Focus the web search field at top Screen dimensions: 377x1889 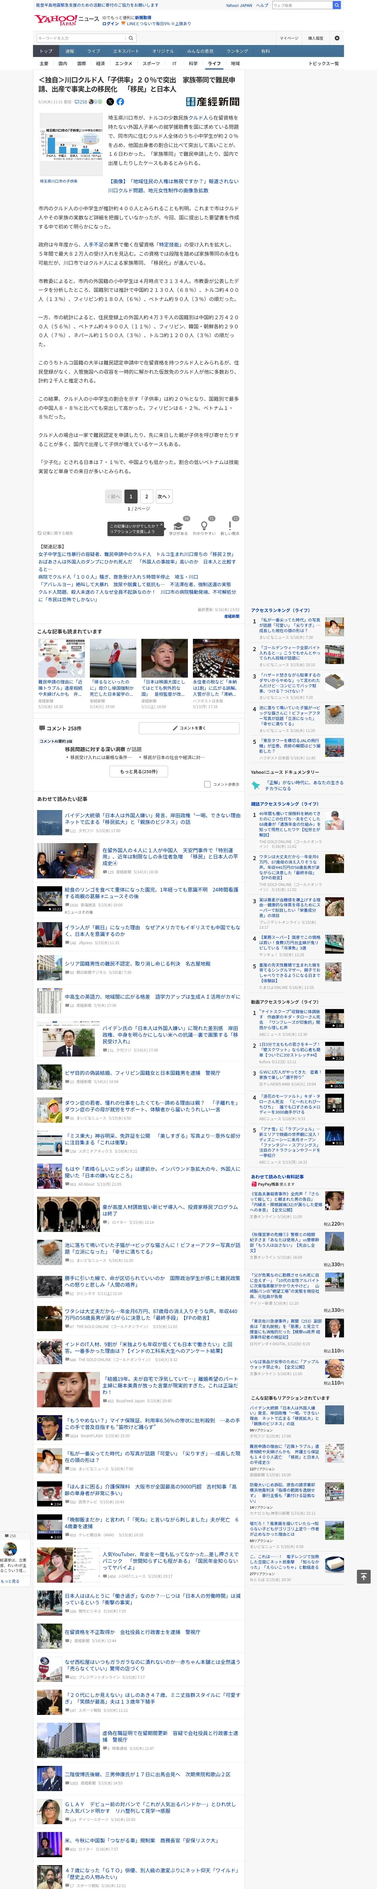(x=302, y=5)
